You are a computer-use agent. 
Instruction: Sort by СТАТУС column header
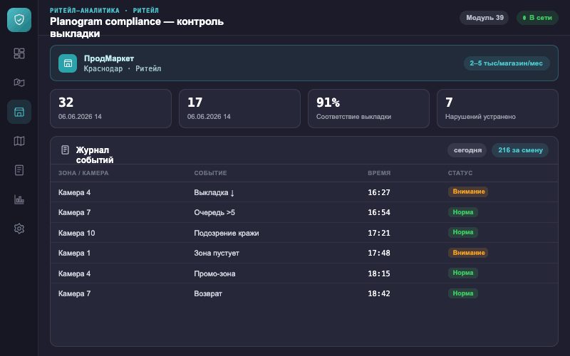tap(460, 173)
